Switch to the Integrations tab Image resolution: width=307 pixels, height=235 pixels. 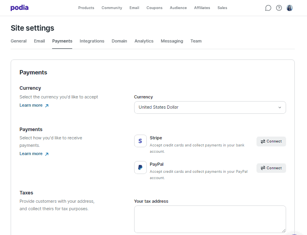point(92,41)
